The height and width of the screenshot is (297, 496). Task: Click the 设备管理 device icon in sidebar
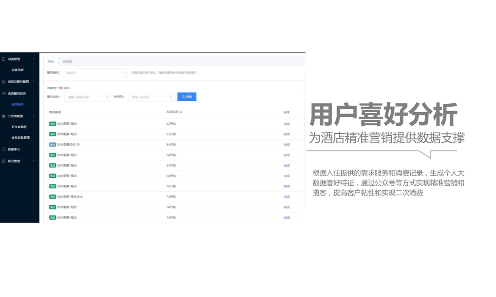(x=4, y=59)
